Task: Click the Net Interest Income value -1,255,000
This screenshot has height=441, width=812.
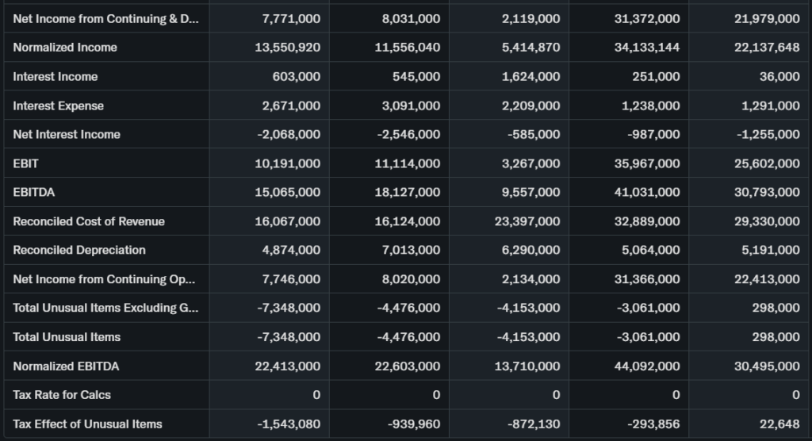Action: (x=768, y=135)
